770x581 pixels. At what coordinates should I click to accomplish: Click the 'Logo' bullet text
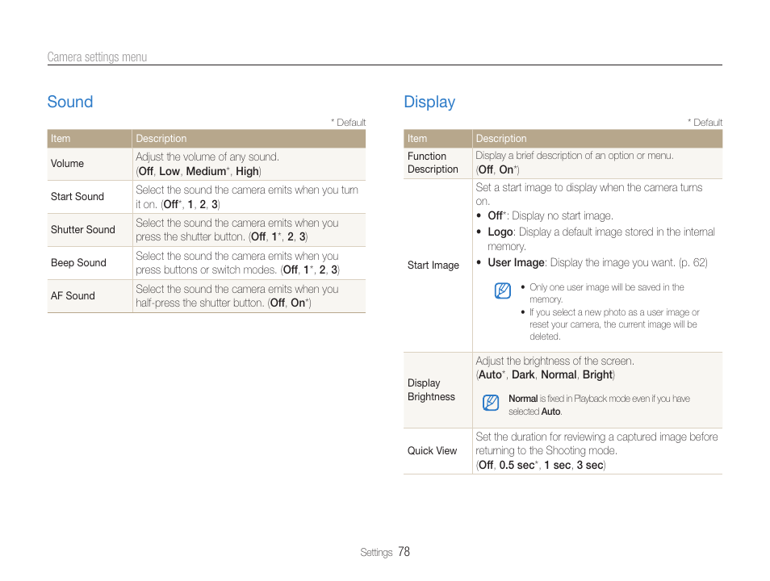click(500, 232)
